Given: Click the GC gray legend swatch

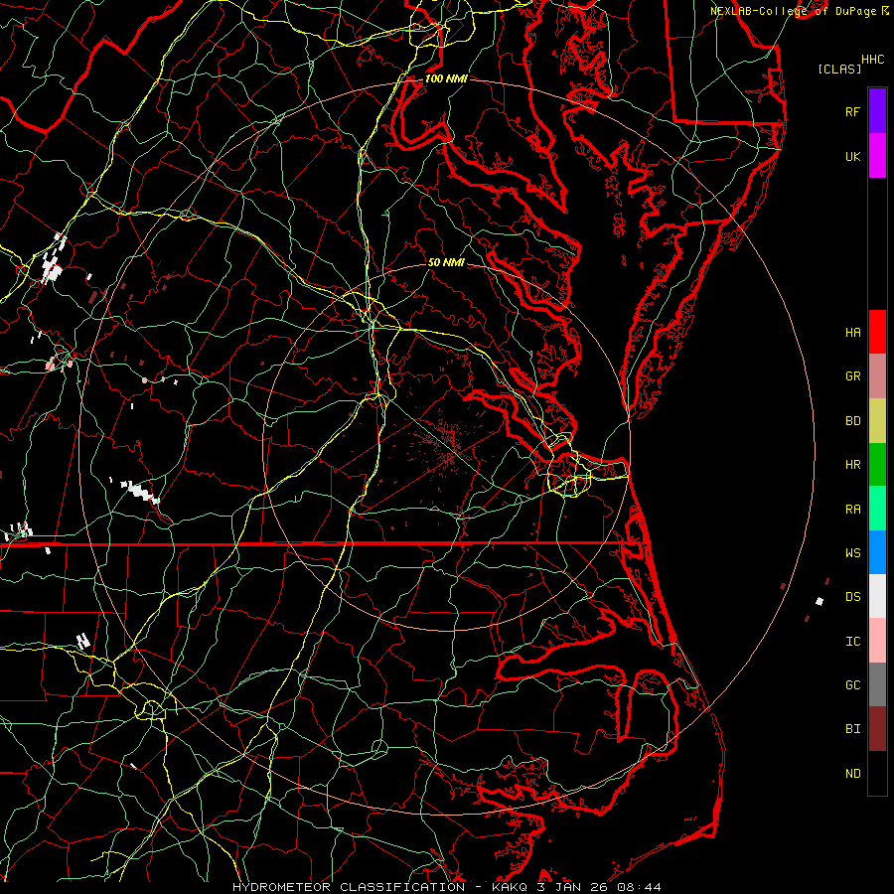Looking at the screenshot, I should tap(877, 684).
